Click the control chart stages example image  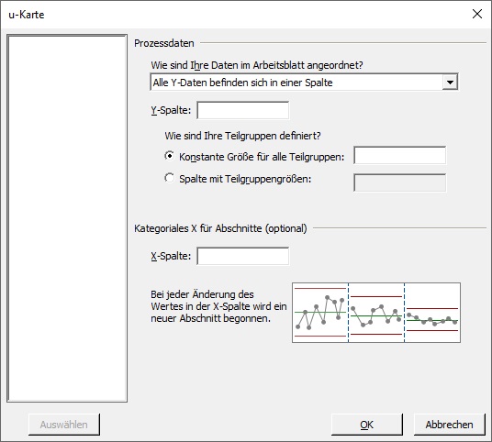point(376,313)
